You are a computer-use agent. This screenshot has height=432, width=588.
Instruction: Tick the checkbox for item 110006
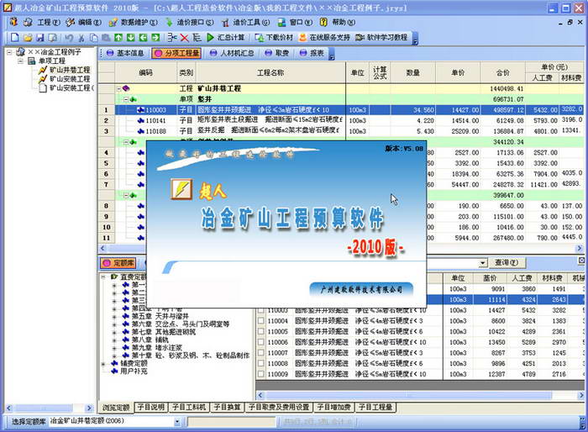[x=260, y=342]
